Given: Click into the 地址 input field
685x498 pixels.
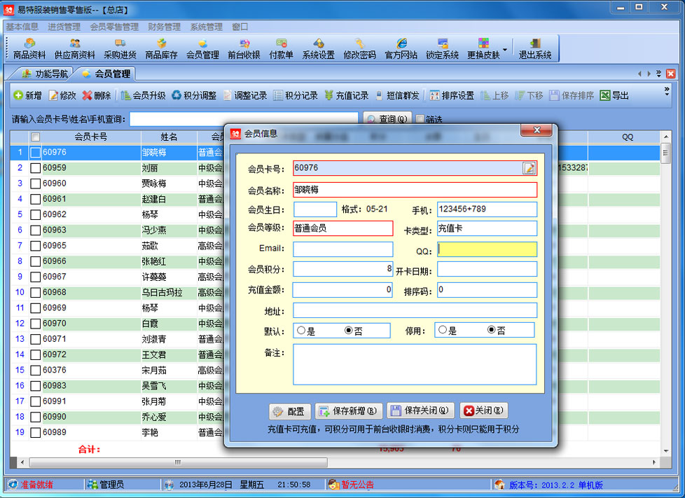Looking at the screenshot, I should click(415, 310).
